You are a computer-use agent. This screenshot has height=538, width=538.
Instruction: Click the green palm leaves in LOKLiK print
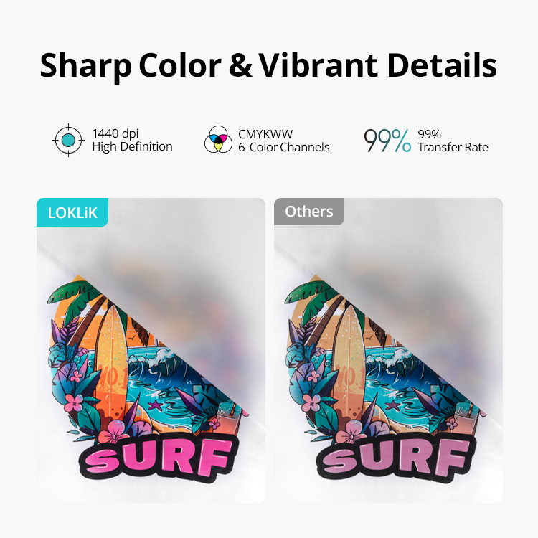click(74, 298)
